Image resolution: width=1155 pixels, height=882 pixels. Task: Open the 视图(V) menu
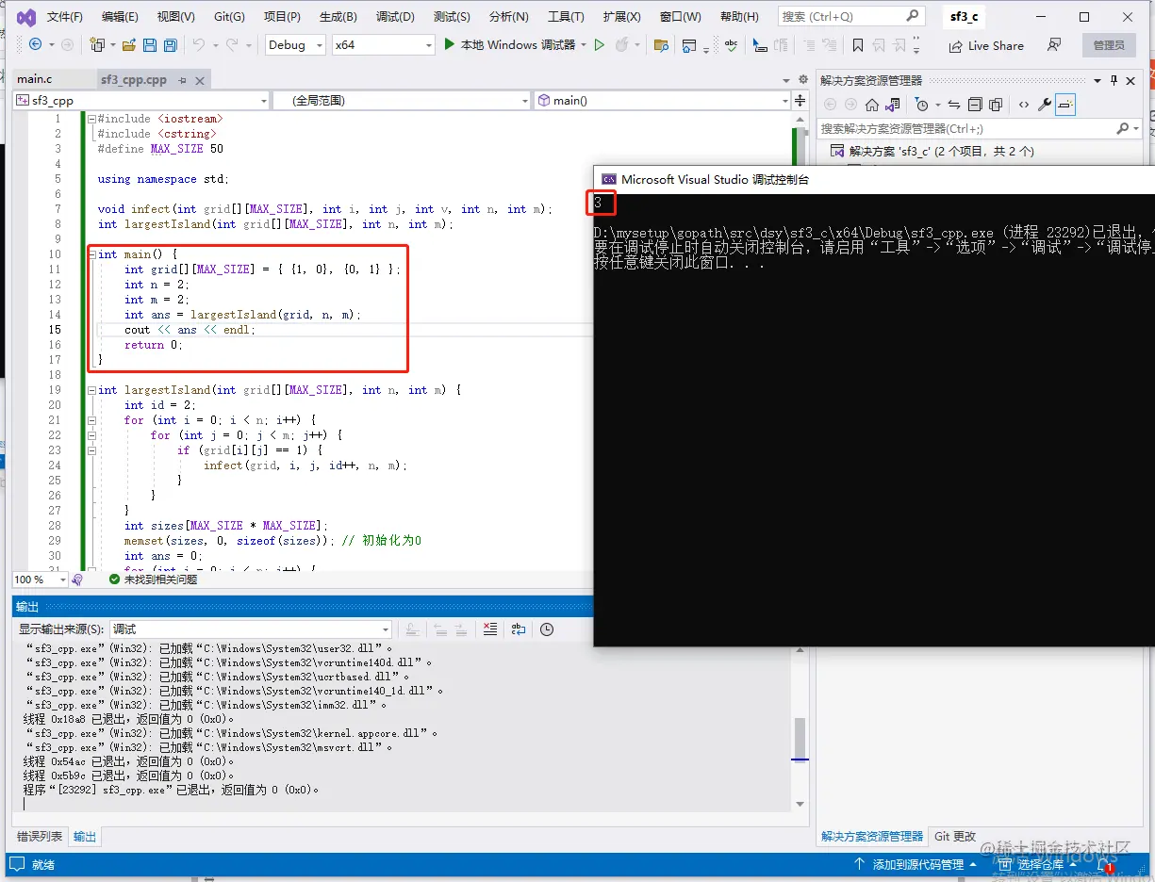[x=176, y=17]
